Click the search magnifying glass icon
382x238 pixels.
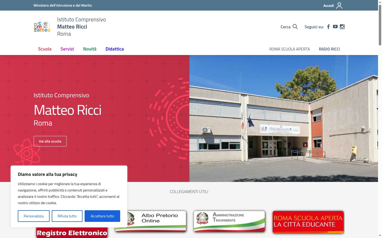pyautogui.click(x=295, y=26)
